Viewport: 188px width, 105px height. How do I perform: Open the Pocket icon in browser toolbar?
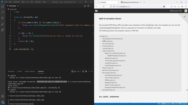click(172, 6)
